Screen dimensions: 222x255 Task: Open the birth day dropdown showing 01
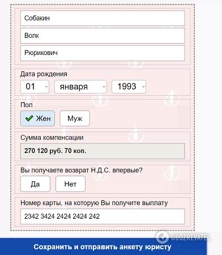tap(35, 87)
